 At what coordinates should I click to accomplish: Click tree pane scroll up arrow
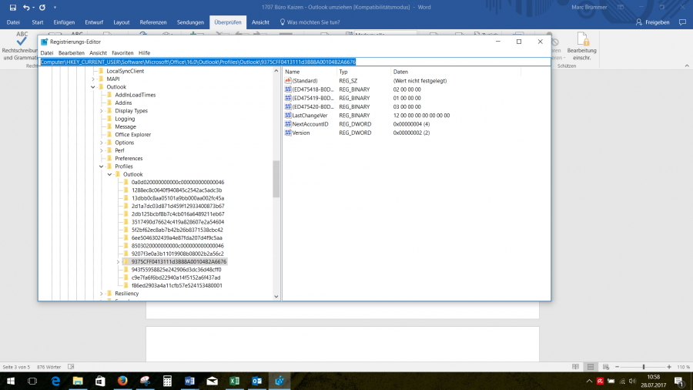(x=276, y=71)
